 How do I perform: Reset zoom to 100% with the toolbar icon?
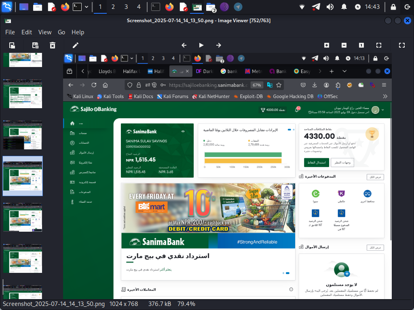click(x=361, y=45)
